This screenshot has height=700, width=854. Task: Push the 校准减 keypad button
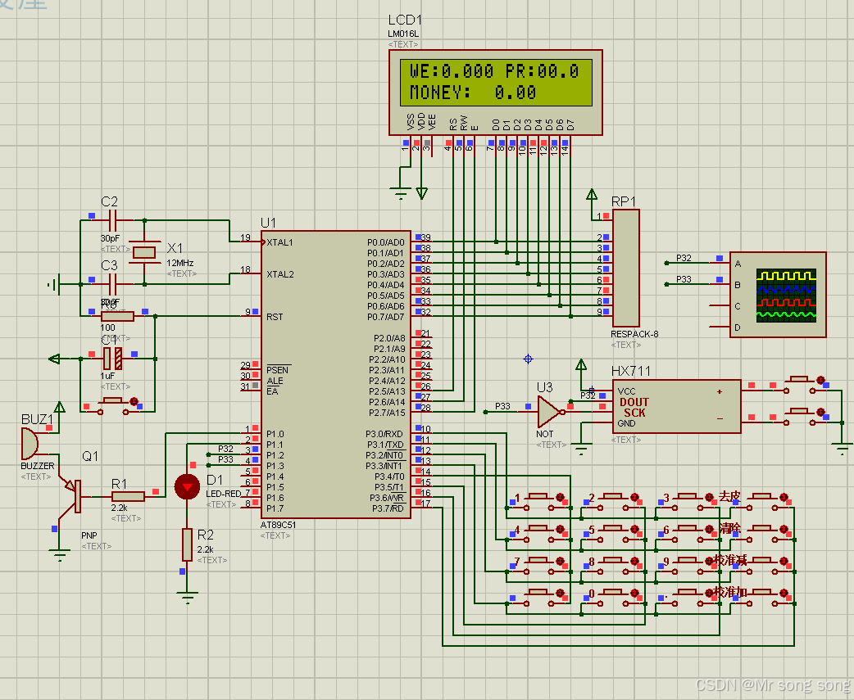[762, 566]
